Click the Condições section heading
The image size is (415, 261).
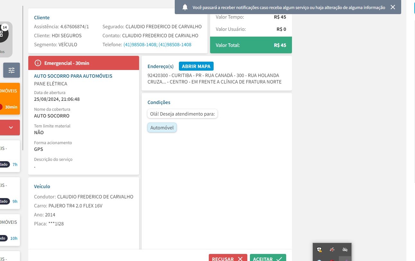point(159,102)
